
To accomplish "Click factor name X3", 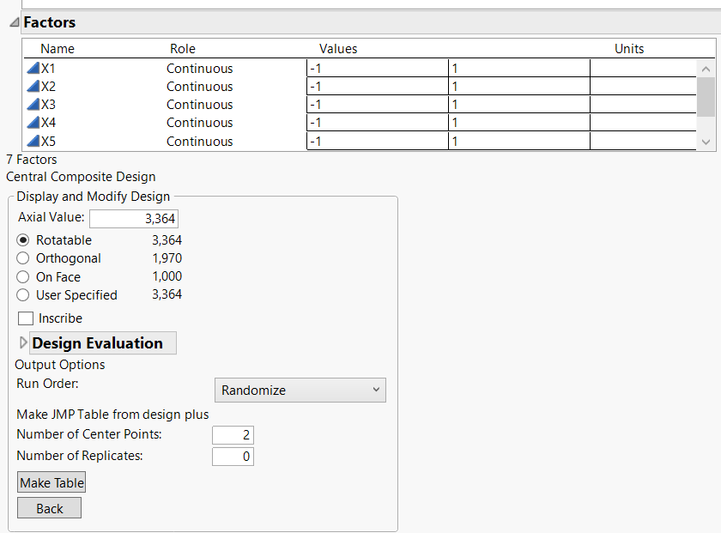I will [48, 105].
